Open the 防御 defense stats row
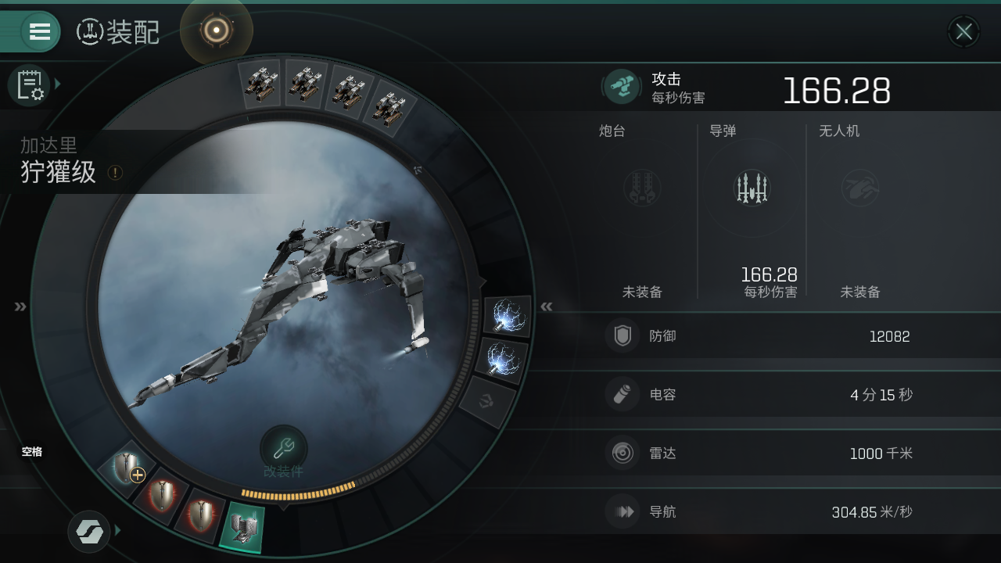Viewport: 1001px width, 563px height. (802, 336)
